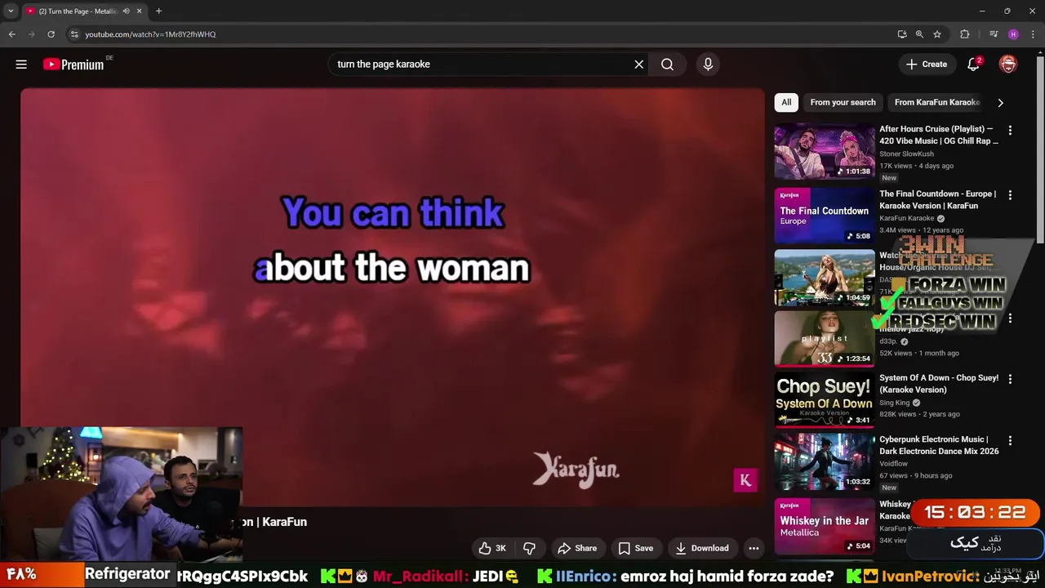This screenshot has height=588, width=1045.
Task: Open the Chrome profile button
Action: (x=1013, y=34)
